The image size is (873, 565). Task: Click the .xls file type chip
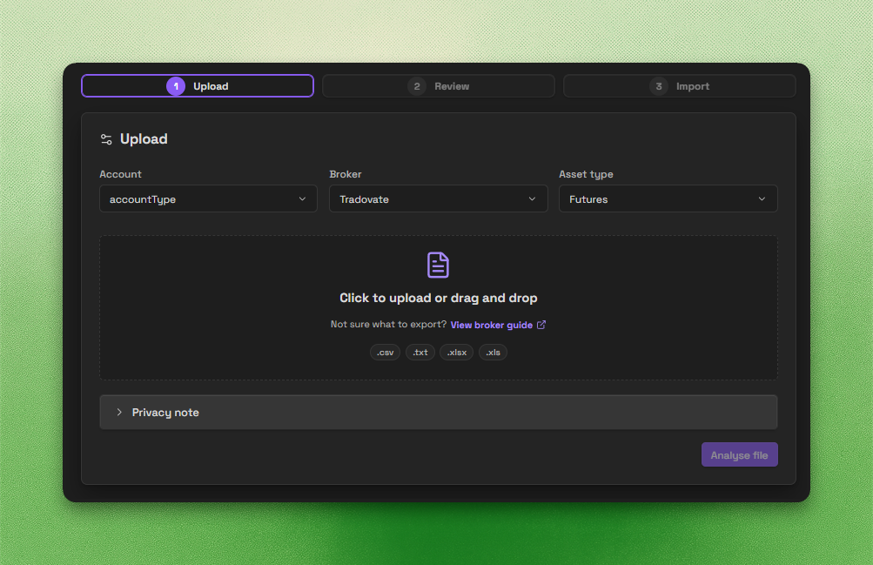pos(493,353)
